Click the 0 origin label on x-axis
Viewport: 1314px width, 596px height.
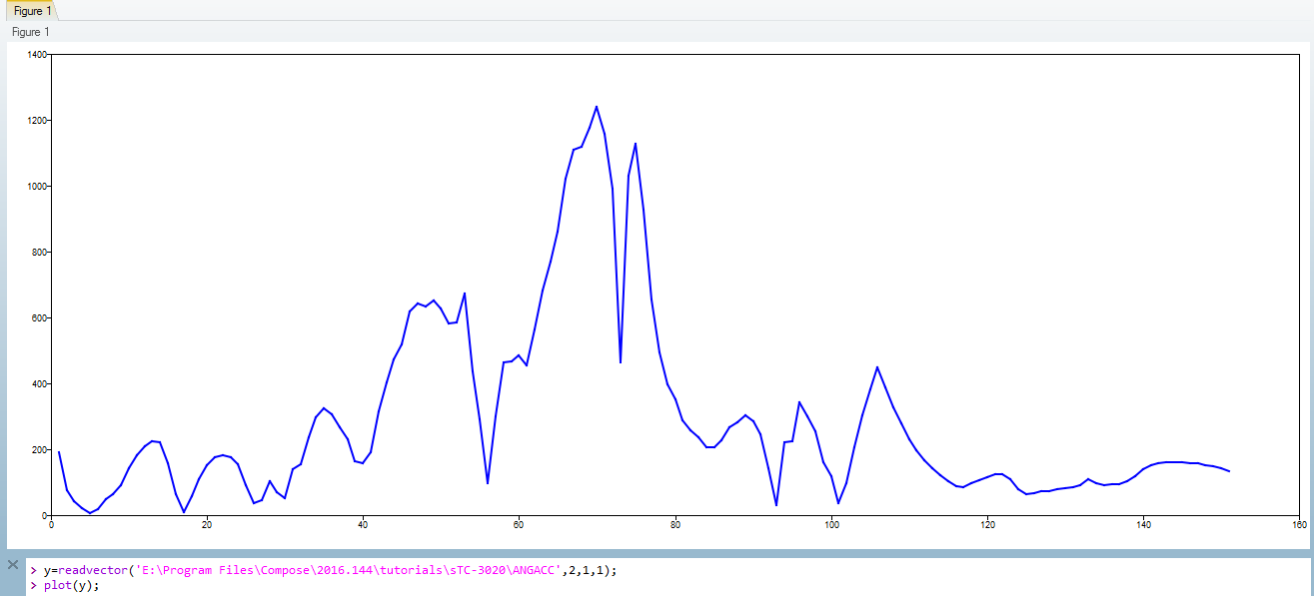point(51,523)
